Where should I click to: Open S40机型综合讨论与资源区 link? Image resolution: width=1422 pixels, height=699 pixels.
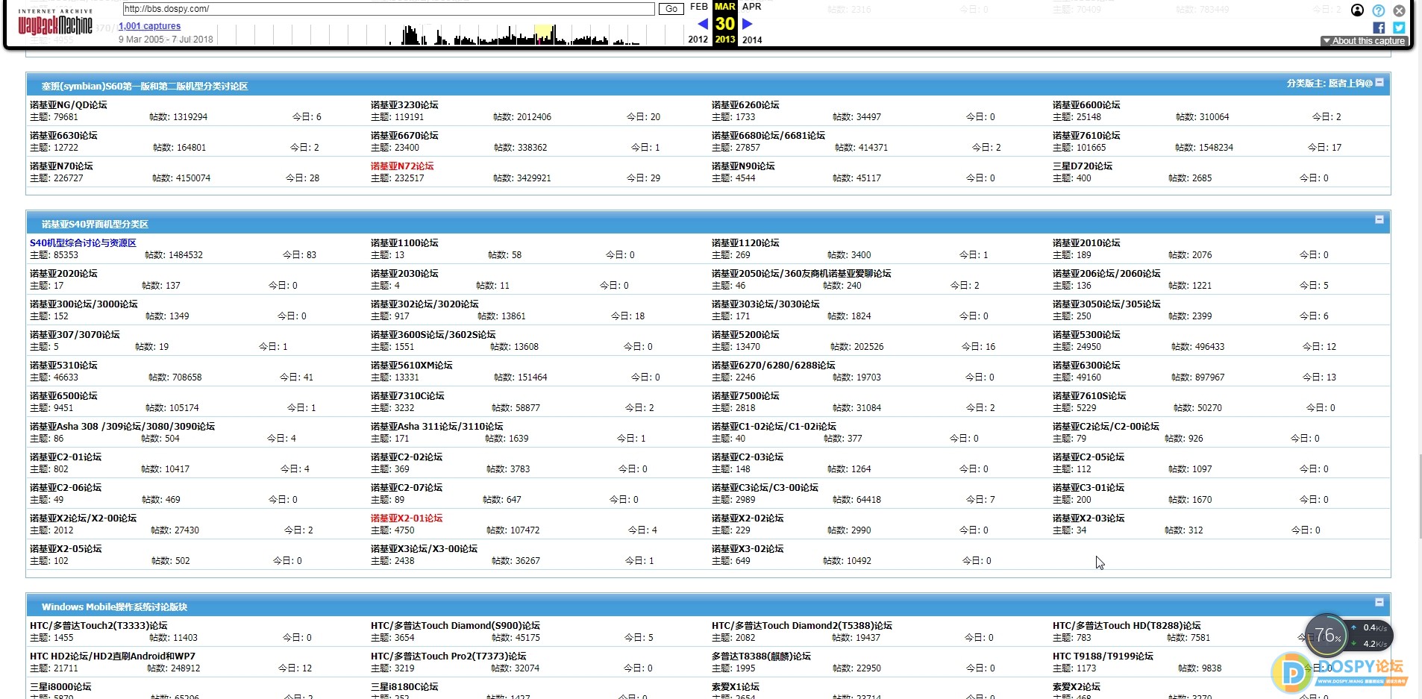tap(83, 243)
